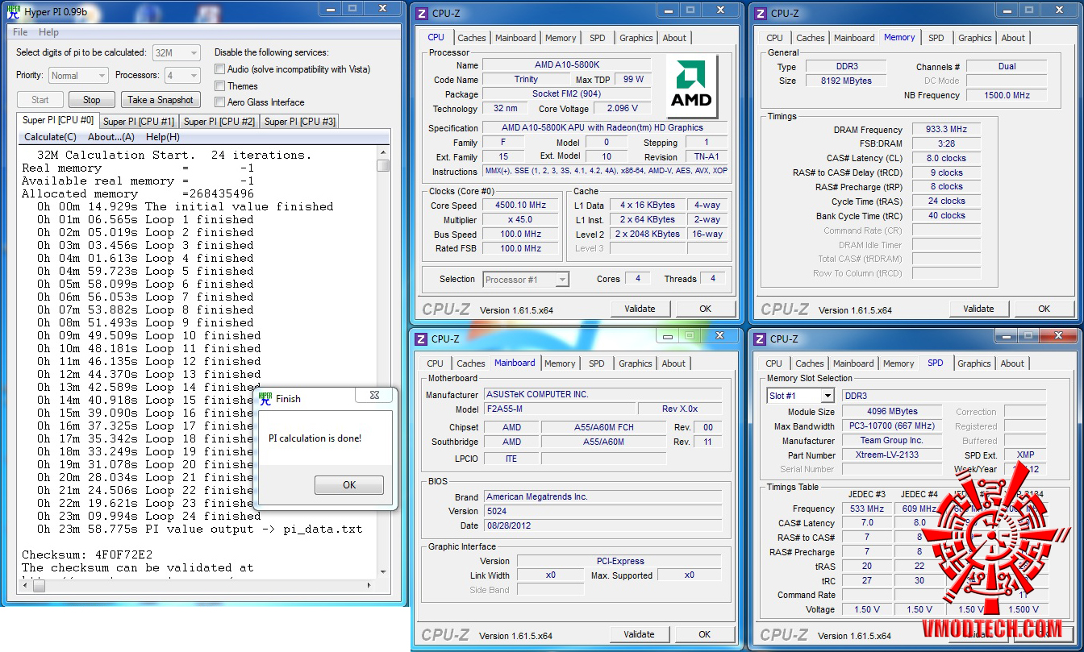
Task: Click the Take a Snapshot button
Action: click(x=161, y=100)
